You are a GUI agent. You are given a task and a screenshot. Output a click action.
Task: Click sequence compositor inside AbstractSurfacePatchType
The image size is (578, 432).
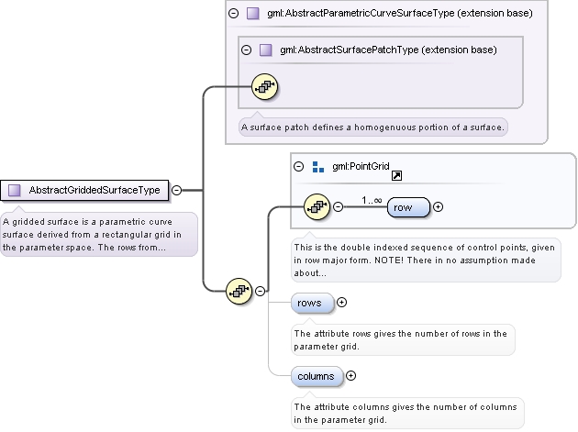tap(264, 87)
